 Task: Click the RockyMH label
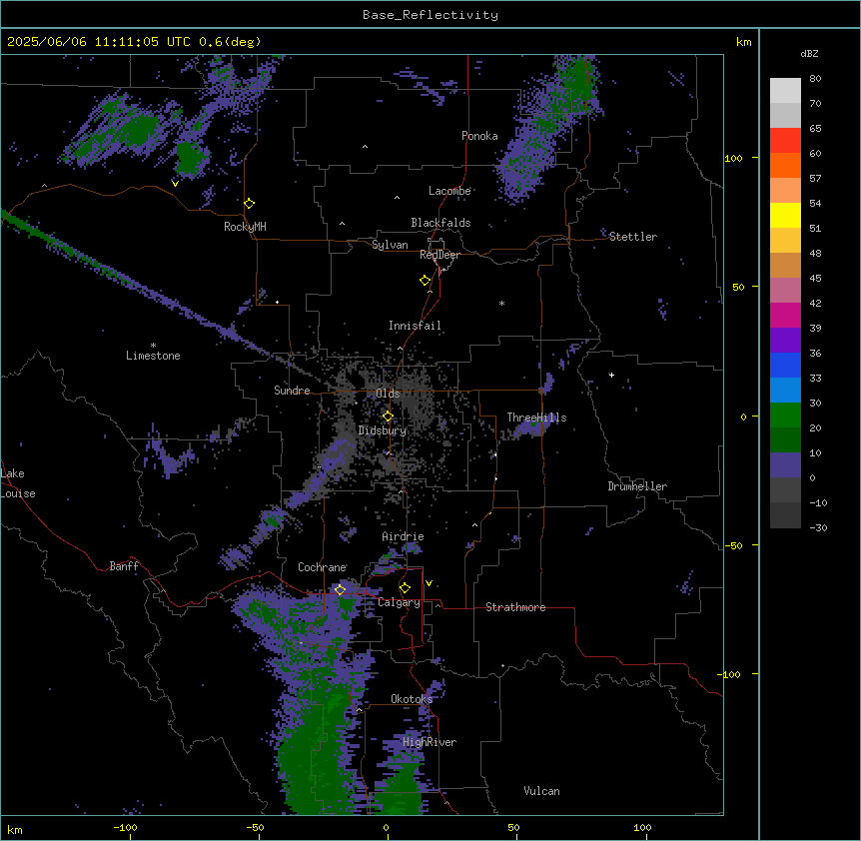pos(245,227)
